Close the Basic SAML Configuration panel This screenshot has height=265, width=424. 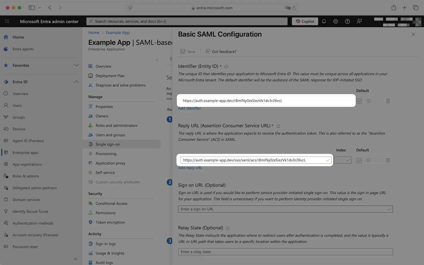point(413,34)
